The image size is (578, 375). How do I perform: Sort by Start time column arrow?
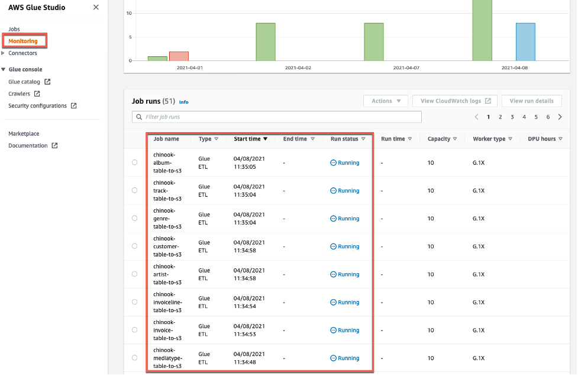click(266, 139)
